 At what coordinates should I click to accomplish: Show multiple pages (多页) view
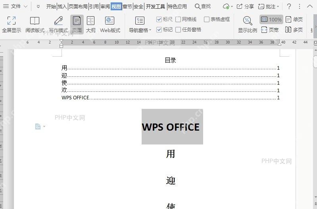click(x=294, y=30)
